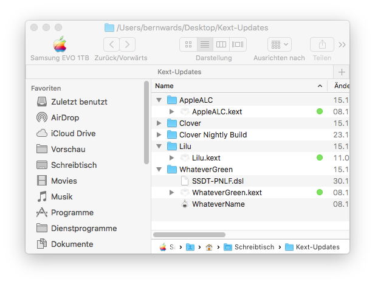Click the forward navigation arrow
The width and height of the screenshot is (375, 284).
(127, 44)
